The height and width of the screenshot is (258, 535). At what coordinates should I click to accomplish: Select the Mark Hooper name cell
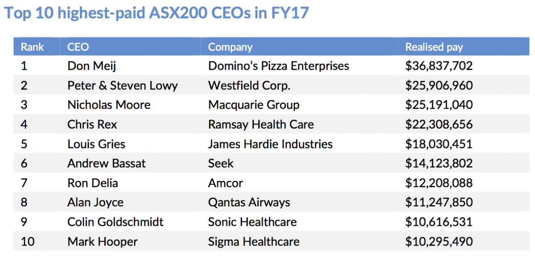point(103,242)
